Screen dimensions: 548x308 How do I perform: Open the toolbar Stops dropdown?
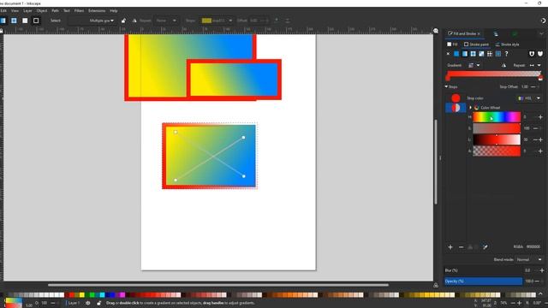click(217, 21)
